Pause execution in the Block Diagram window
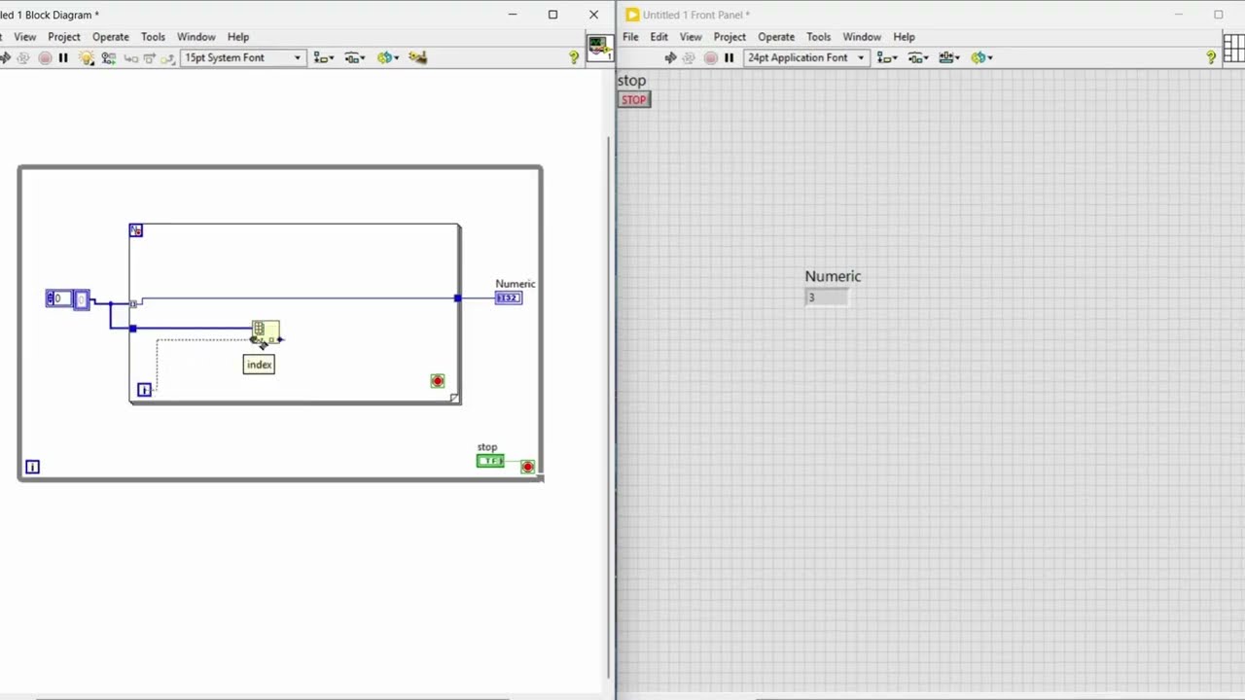 (x=63, y=58)
